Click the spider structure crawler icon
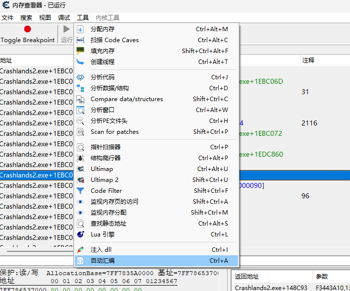Viewport: 350px width, 291px height. pyautogui.click(x=80, y=158)
